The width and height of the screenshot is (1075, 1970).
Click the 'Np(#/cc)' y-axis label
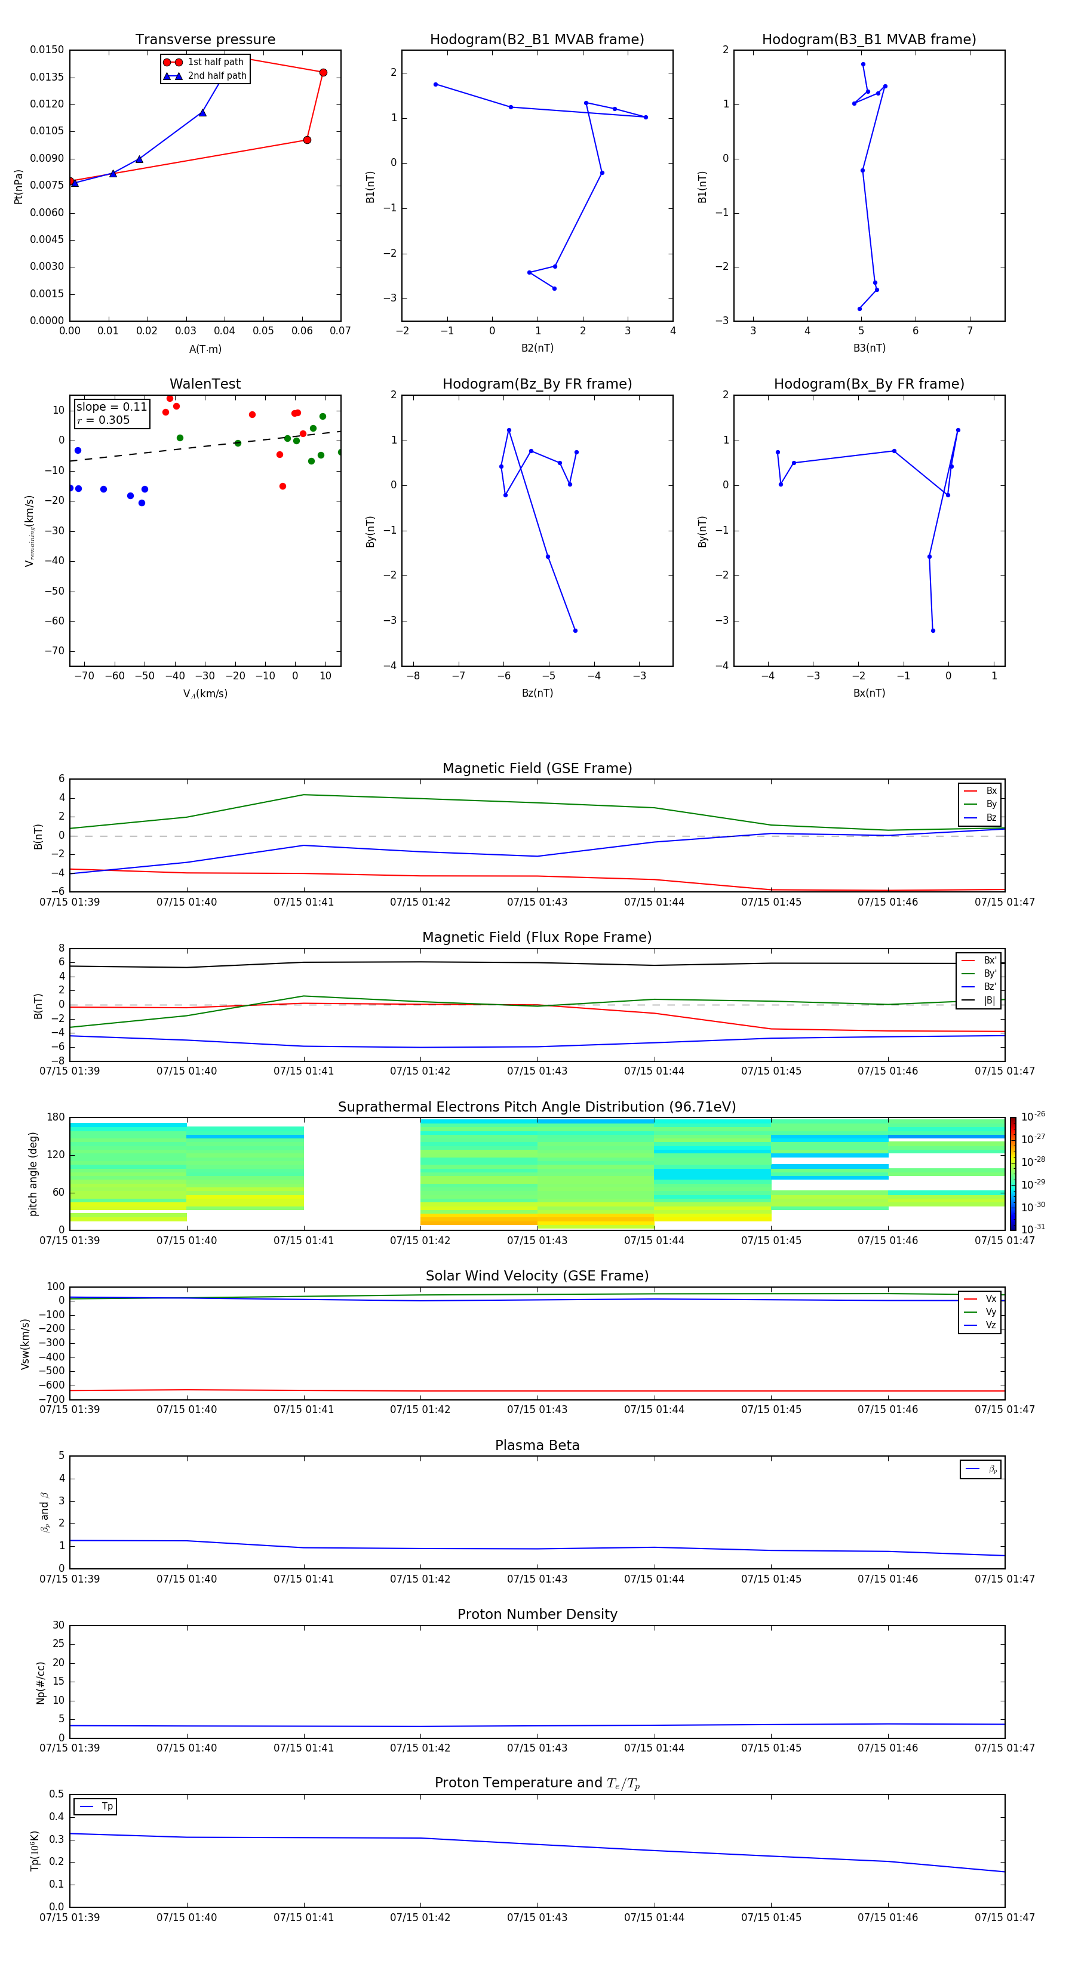point(41,1682)
